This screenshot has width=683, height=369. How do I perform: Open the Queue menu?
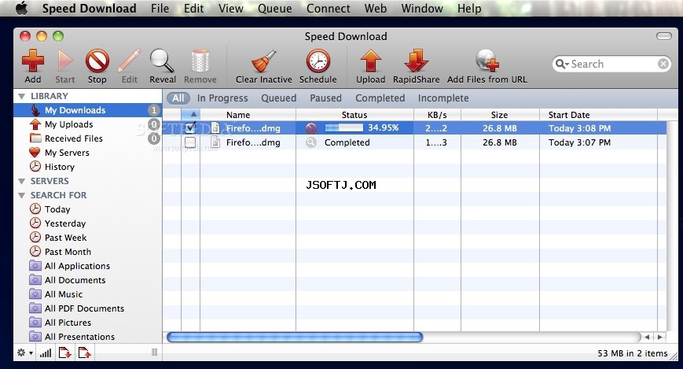[x=275, y=9]
